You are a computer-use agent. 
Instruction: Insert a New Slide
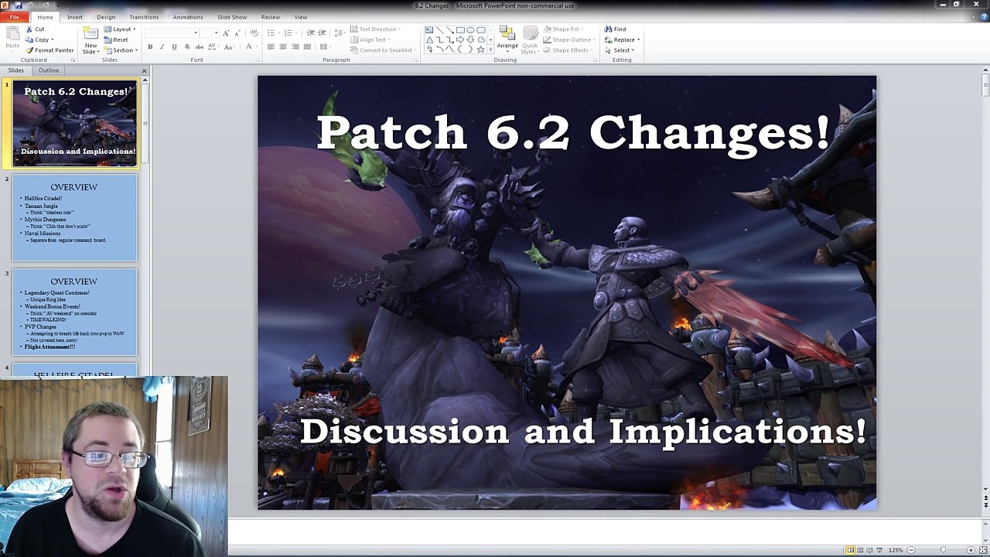pyautogui.click(x=90, y=39)
